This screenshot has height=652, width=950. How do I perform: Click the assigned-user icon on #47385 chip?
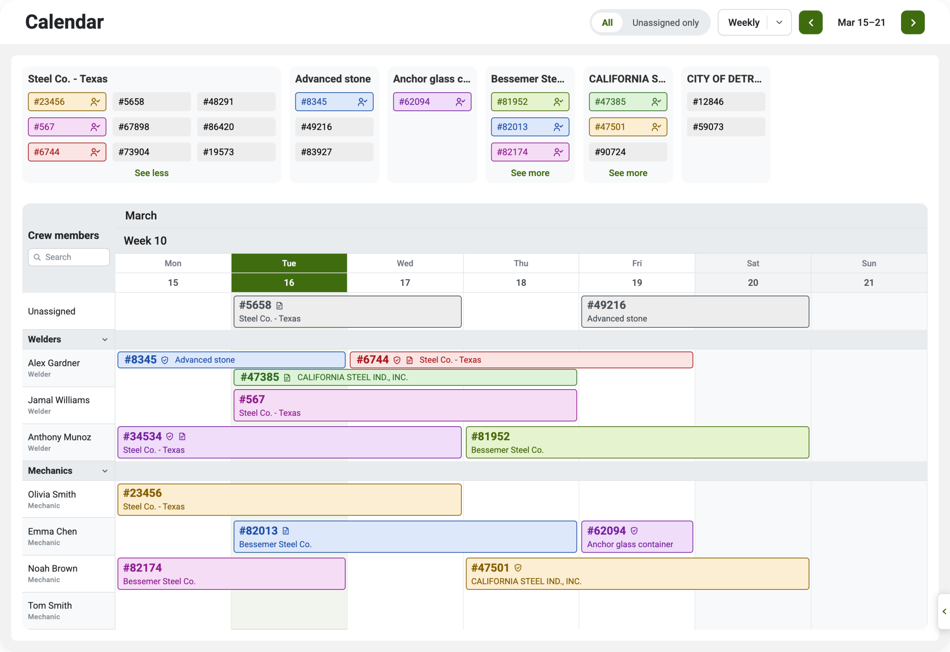pos(656,102)
